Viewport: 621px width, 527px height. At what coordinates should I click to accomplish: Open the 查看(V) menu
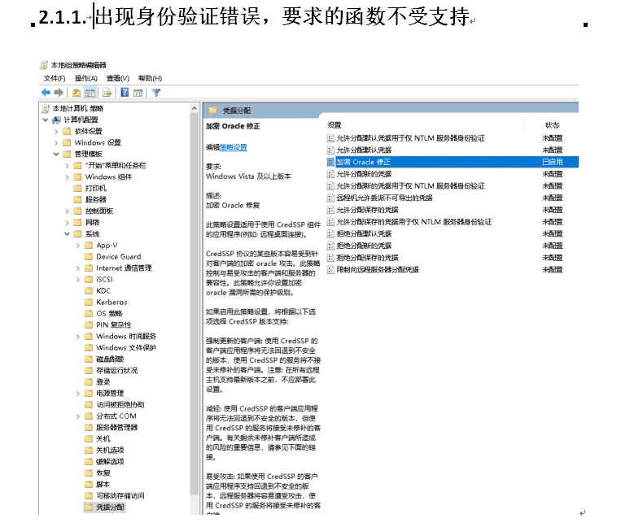tap(118, 78)
